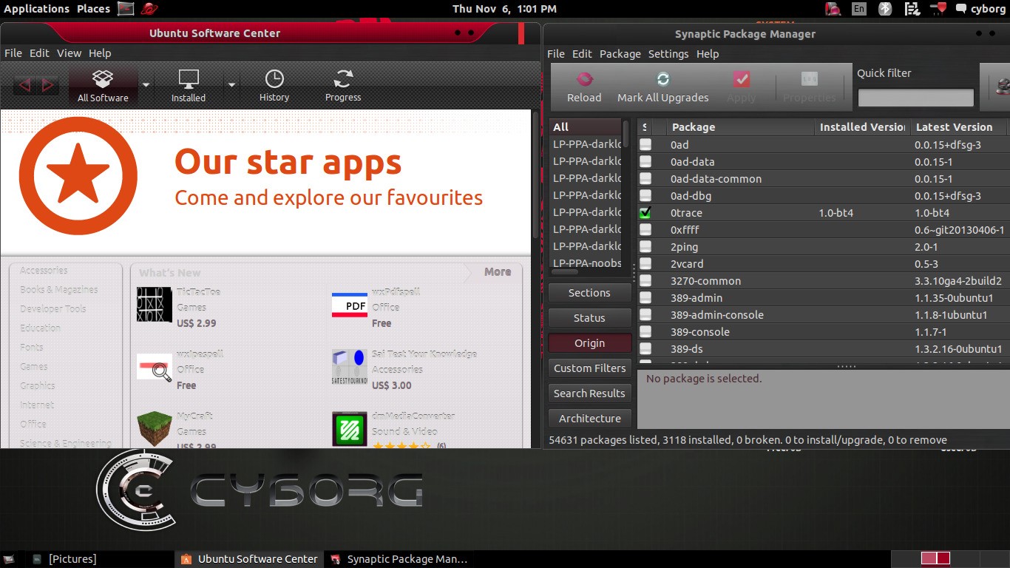Open the Installed software view

[189, 80]
